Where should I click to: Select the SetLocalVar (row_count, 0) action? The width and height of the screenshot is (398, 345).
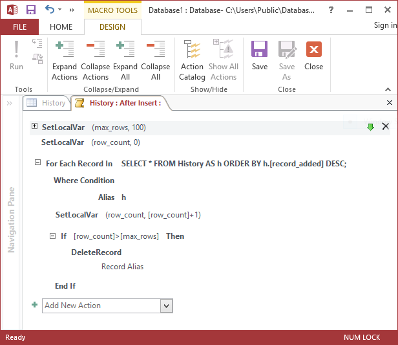tap(90, 142)
